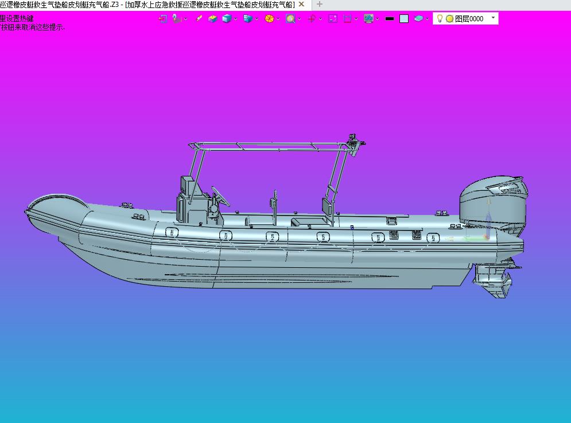Close the current document tab

click(x=302, y=4)
